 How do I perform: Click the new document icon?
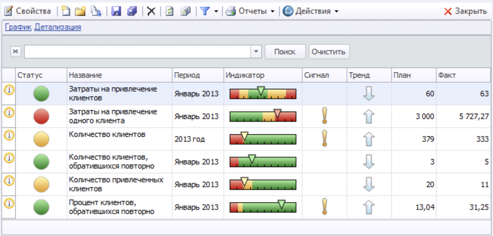pos(65,11)
